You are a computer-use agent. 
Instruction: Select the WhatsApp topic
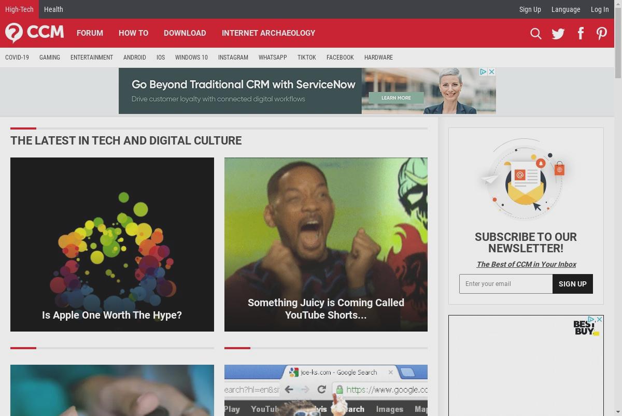pyautogui.click(x=273, y=58)
